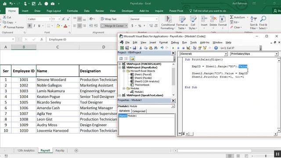This screenshot has height=158, width=281.
Task: Click the Percent Style icon
Action: tap(140, 26)
